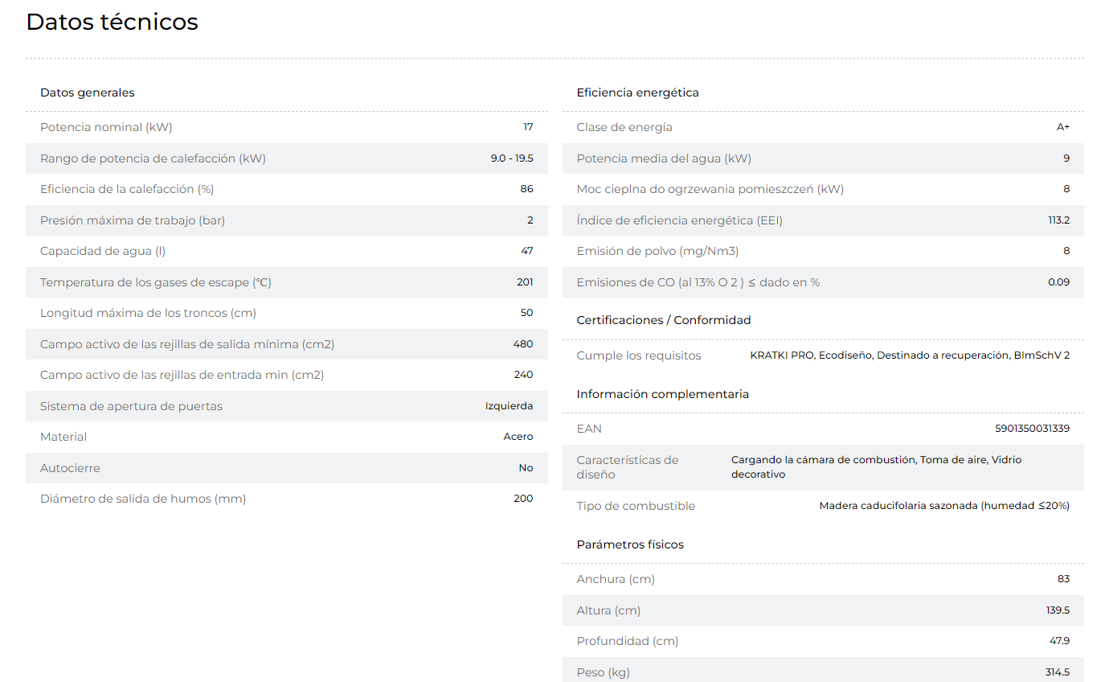Click 'Altura (cm)' label
The width and height of the screenshot is (1109, 682).
(608, 610)
